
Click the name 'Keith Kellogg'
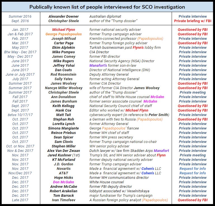(x=63, y=106)
